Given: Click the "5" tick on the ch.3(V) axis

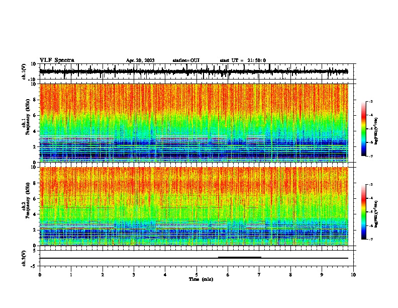Looking at the screenshot, I should (35, 250).
